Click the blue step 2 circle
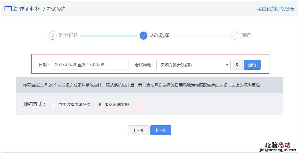 coord(143,36)
